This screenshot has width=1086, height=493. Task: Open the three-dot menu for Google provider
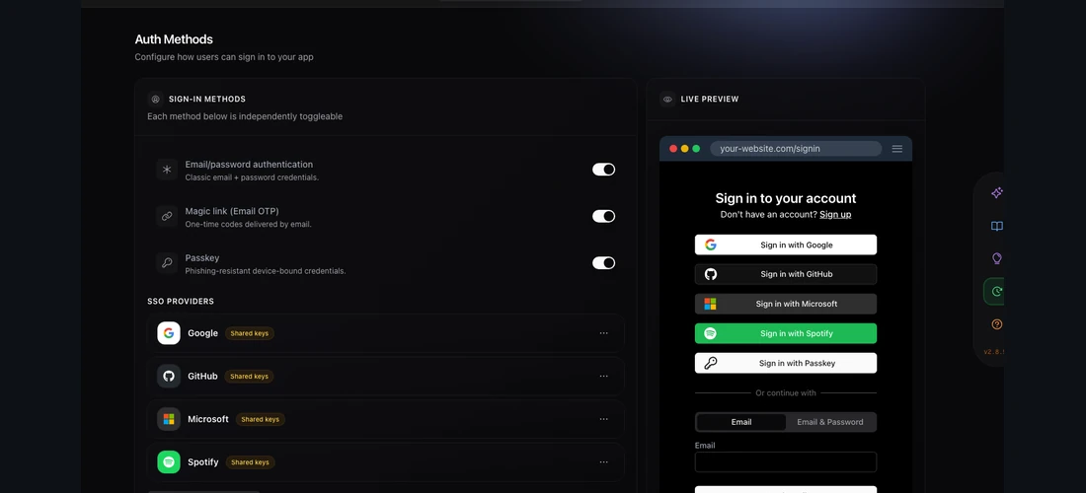603,333
